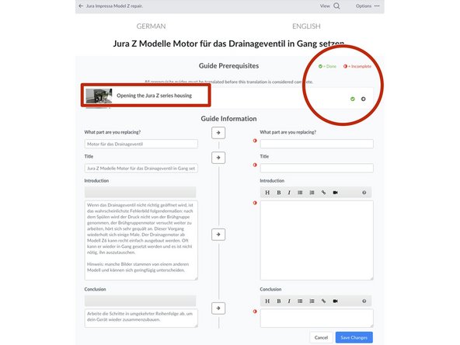Copy the Title field to English
The height and width of the screenshot is (345, 460).
coord(218,158)
